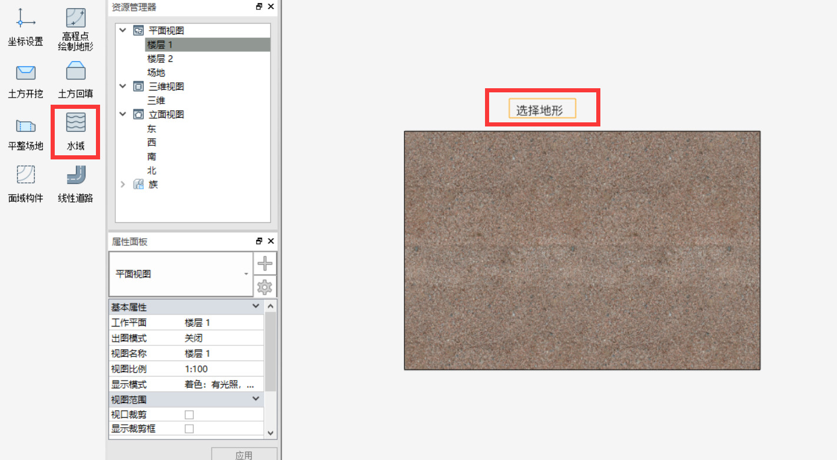Click the 立面视图 icon in tree

[139, 114]
